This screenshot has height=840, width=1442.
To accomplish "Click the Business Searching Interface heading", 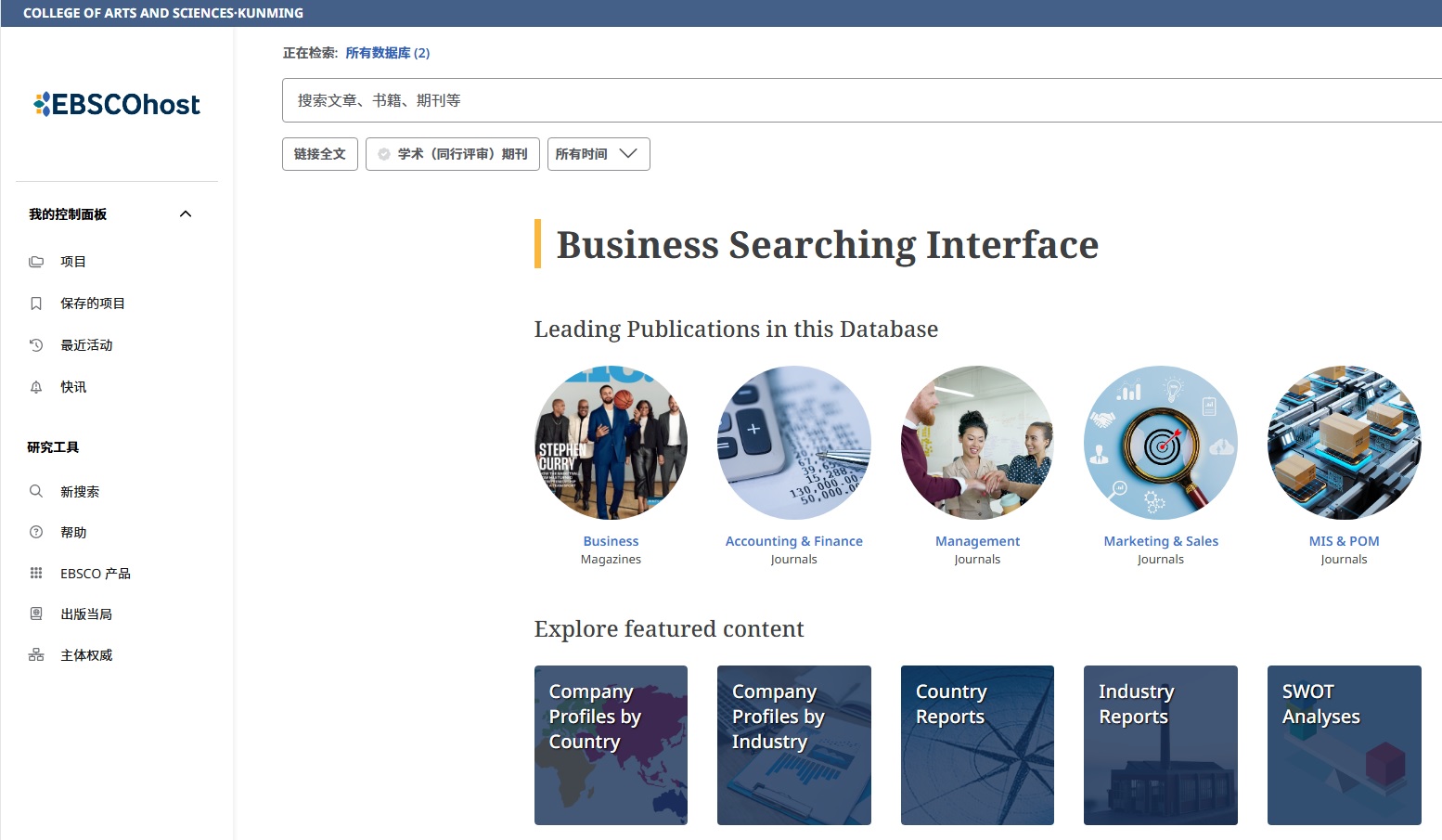I will coord(827,245).
